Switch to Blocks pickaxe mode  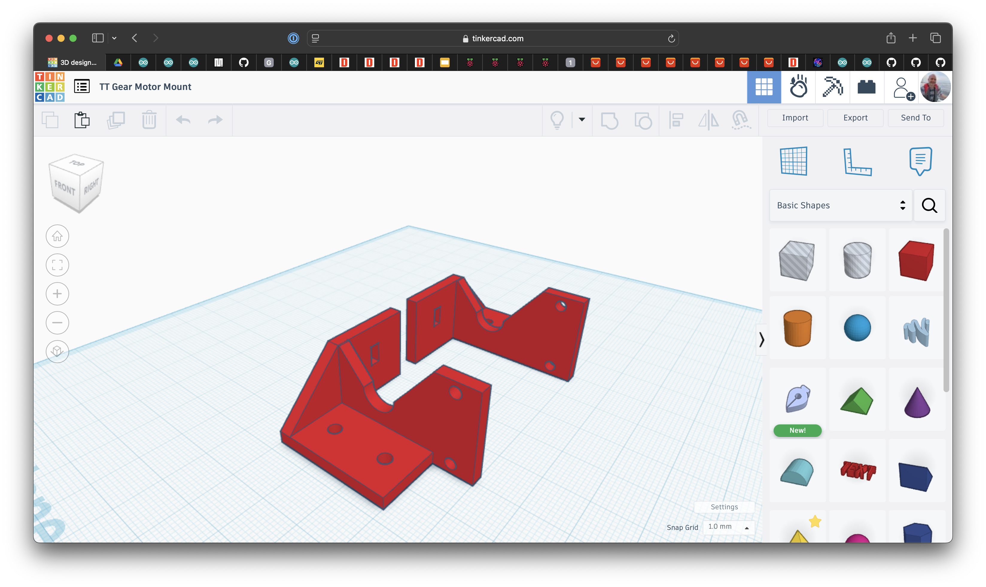[x=833, y=87]
